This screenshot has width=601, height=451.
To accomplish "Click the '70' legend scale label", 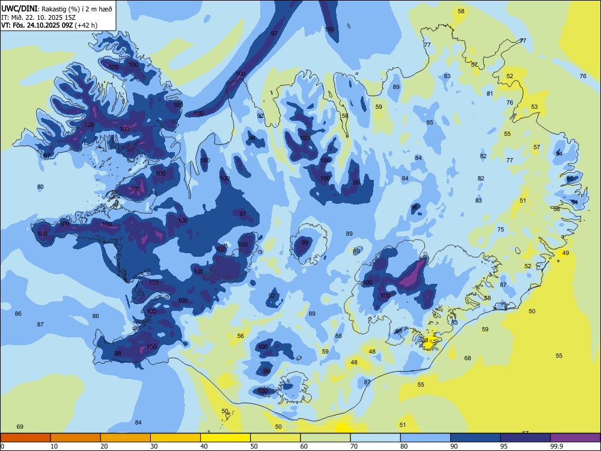I will click(x=354, y=446).
